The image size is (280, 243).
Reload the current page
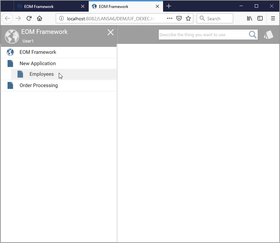(29, 18)
